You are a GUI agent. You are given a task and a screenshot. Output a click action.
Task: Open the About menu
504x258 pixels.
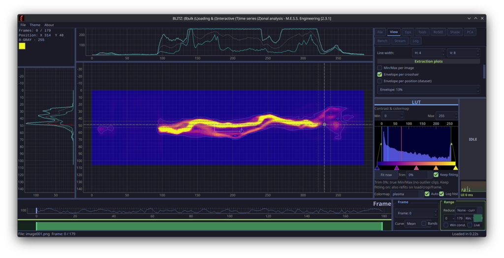pyautogui.click(x=49, y=25)
